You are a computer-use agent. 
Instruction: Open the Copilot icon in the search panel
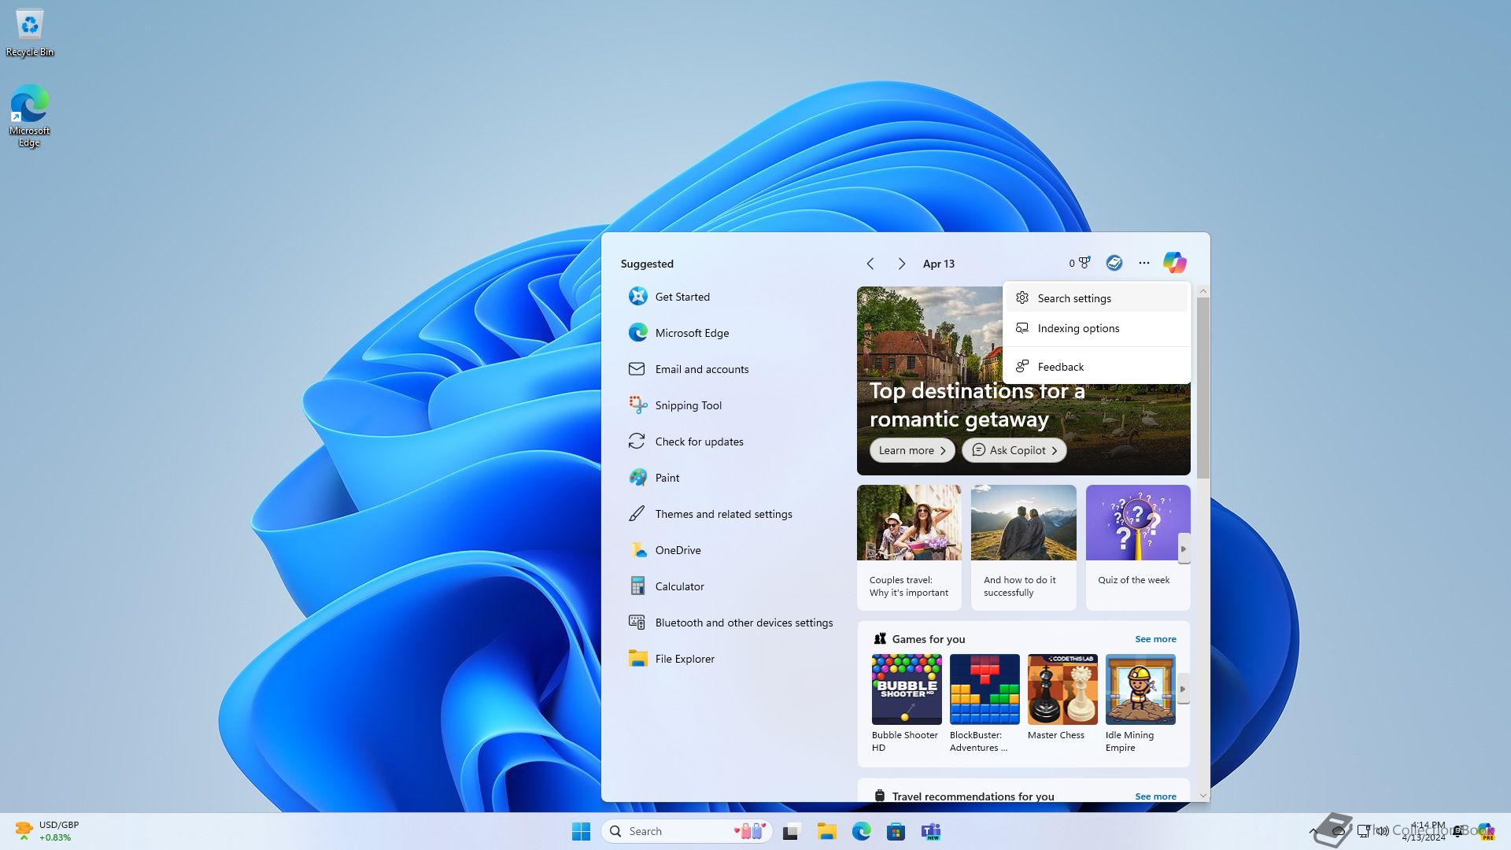pos(1174,263)
